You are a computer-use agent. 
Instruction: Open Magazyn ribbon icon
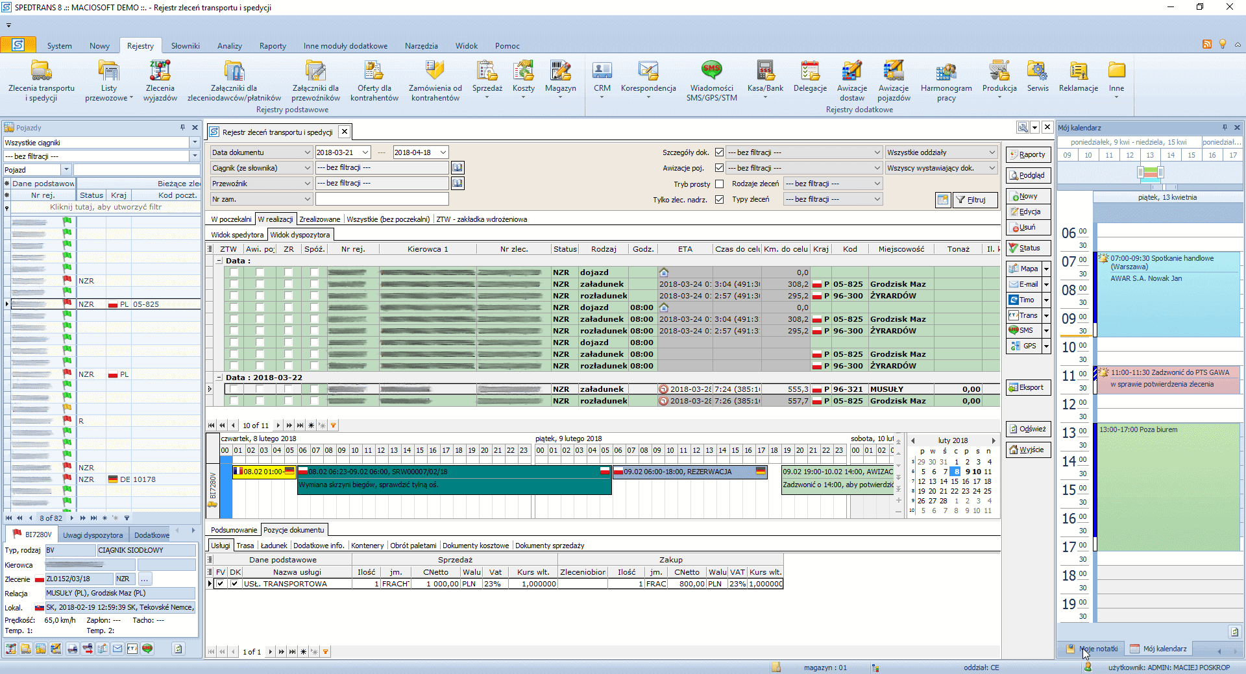pyautogui.click(x=561, y=80)
